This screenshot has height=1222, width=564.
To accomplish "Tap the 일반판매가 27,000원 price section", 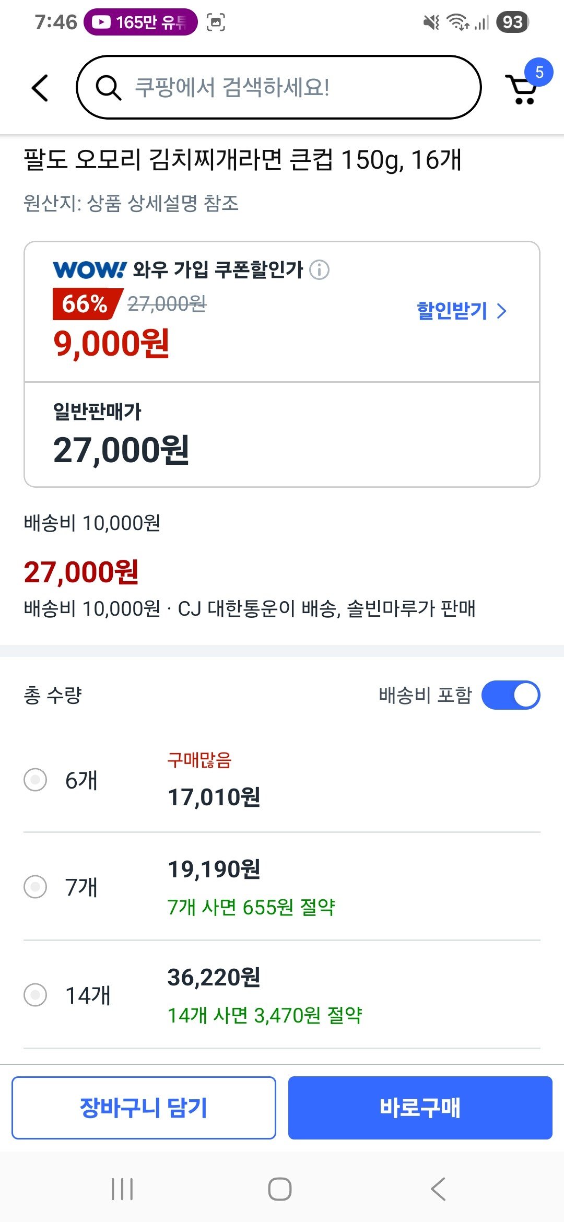I will (x=282, y=435).
